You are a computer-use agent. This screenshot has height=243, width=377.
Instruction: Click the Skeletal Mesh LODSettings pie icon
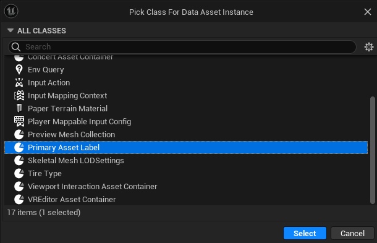pos(19,161)
